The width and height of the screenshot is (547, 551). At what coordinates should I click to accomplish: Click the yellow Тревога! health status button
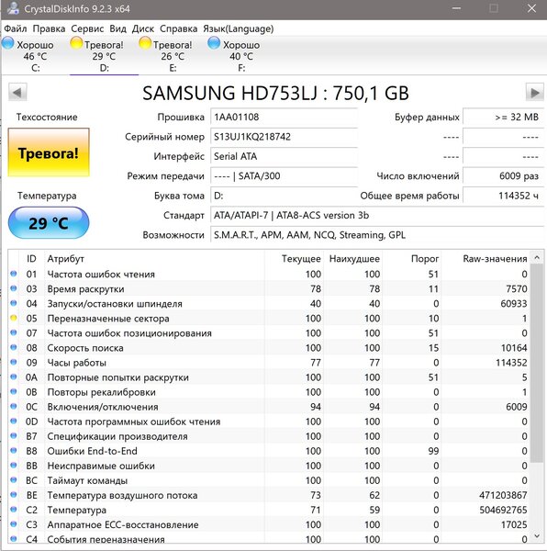point(49,152)
